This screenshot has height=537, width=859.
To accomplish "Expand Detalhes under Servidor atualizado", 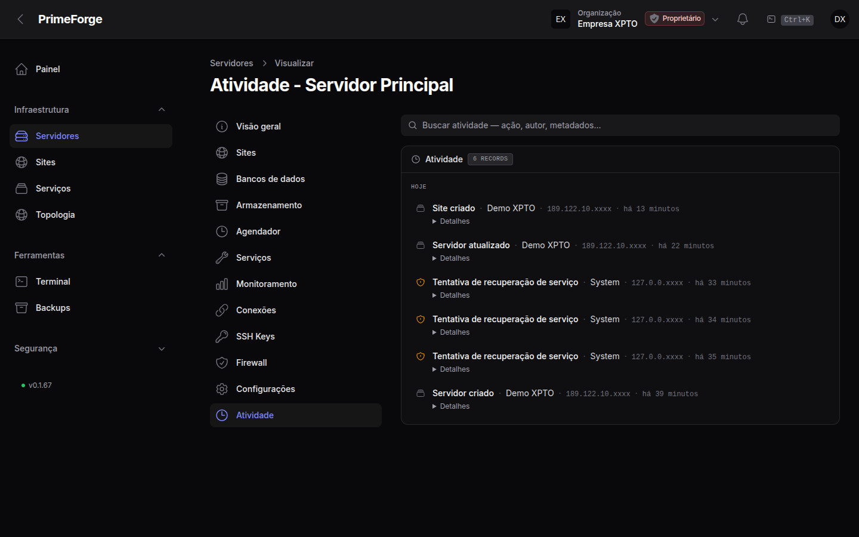I will 451,258.
